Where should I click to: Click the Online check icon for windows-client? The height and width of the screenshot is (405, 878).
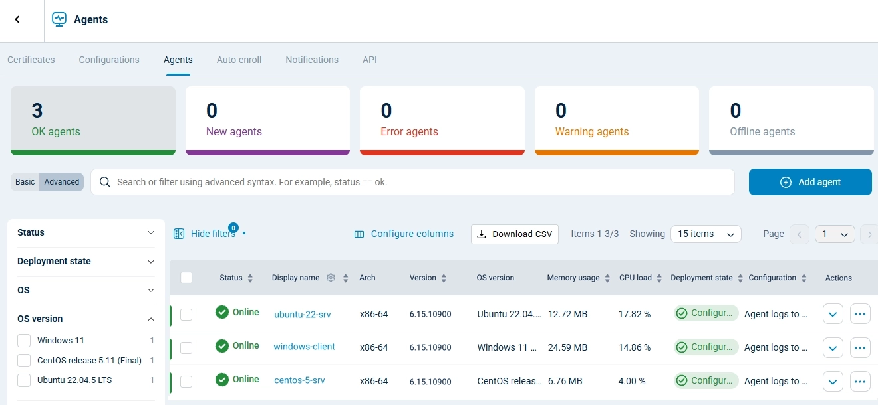pyautogui.click(x=222, y=346)
